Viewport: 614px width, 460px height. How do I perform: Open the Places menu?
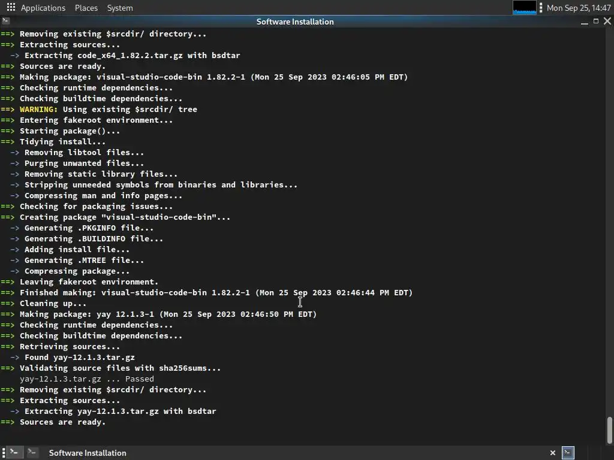click(86, 8)
